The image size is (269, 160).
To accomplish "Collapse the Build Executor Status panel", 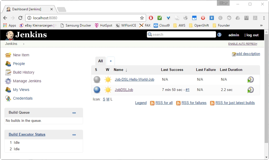I will tap(74, 135).
